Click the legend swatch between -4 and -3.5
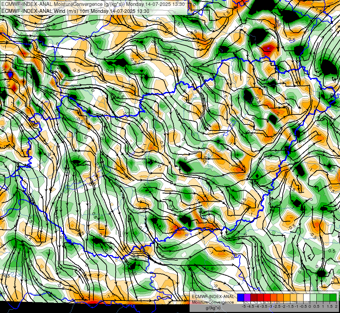This screenshot has height=313, width=340. coord(260,297)
